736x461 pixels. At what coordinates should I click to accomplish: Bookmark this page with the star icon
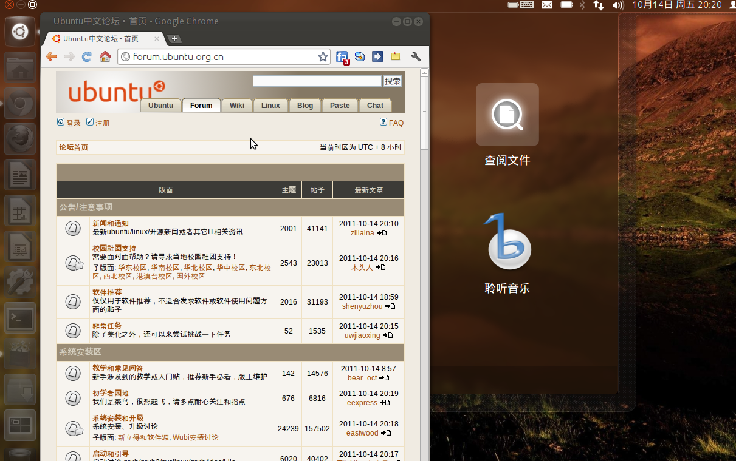(323, 56)
